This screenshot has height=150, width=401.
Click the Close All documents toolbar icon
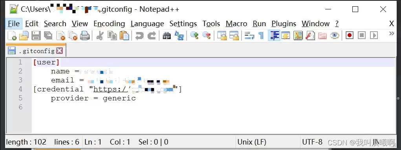73,36
